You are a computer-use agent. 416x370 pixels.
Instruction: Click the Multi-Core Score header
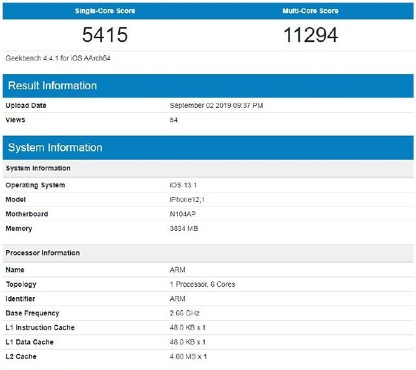[x=310, y=11]
